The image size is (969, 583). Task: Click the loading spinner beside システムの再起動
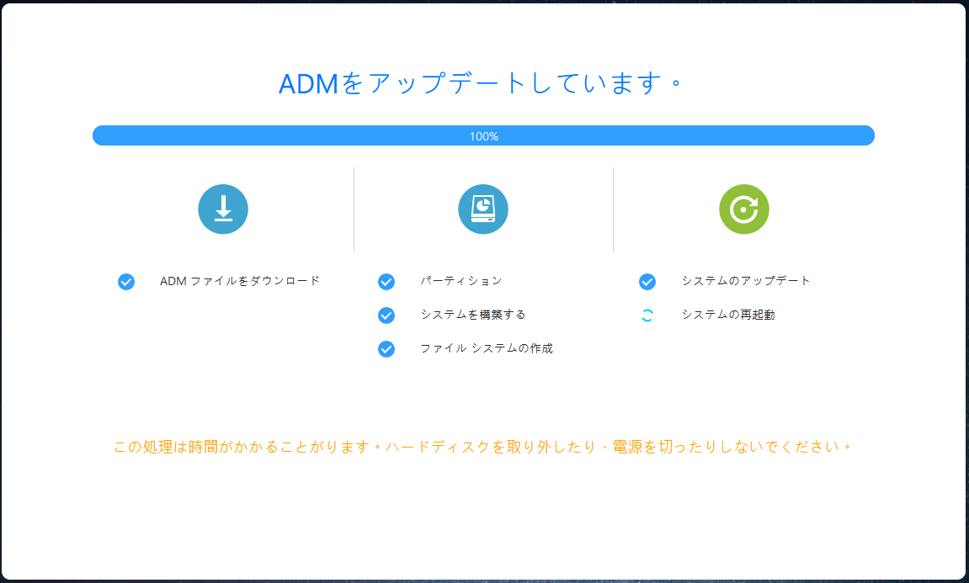point(647,315)
